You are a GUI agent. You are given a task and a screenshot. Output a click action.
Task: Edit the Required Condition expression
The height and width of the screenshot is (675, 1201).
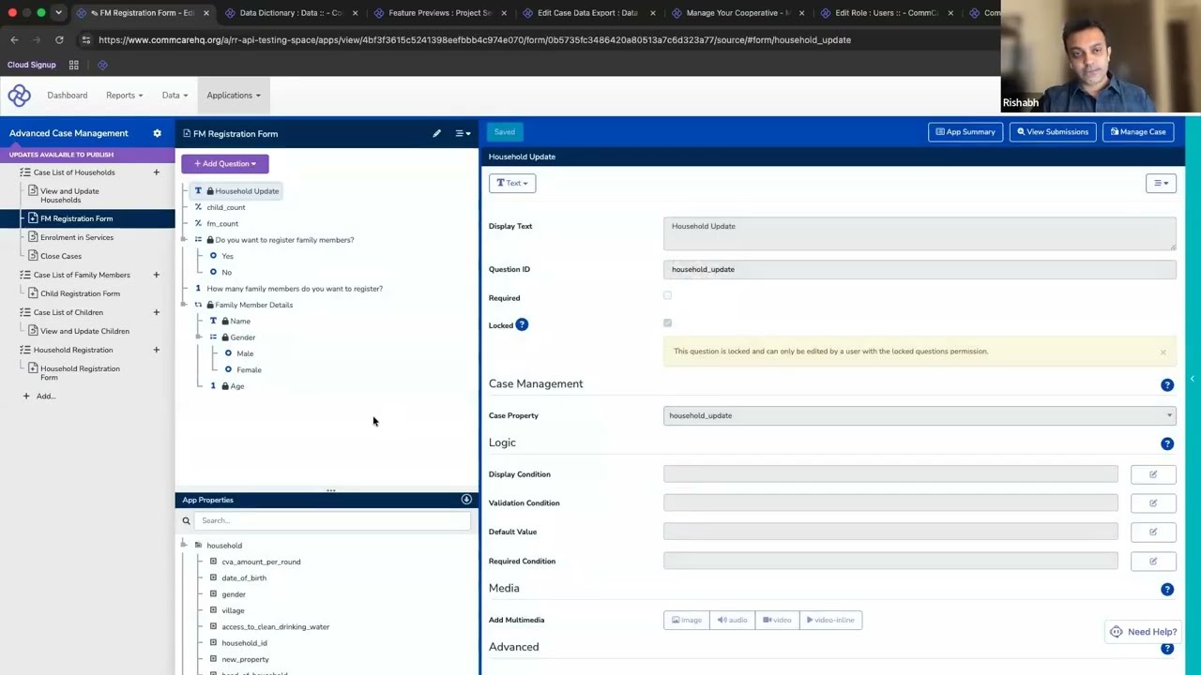click(x=1153, y=561)
